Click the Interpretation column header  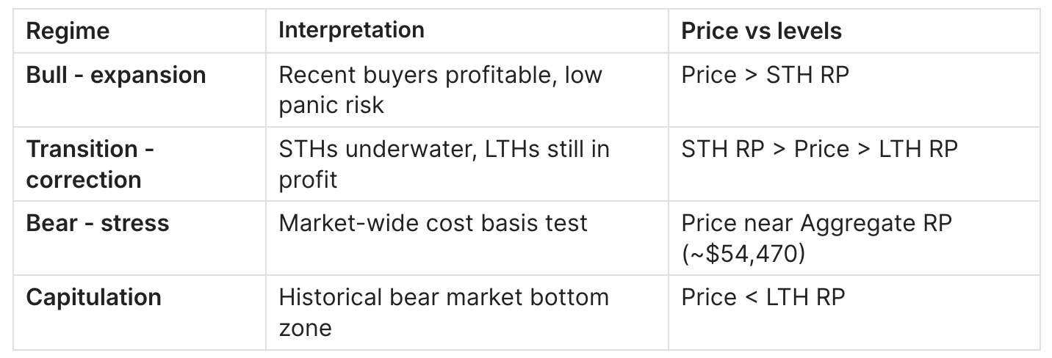(x=351, y=30)
